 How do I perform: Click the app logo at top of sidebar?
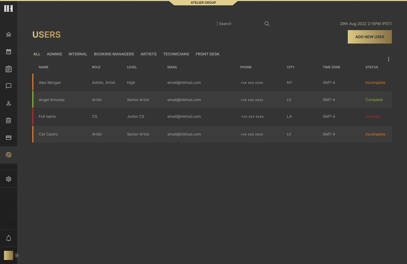pyautogui.click(x=9, y=8)
